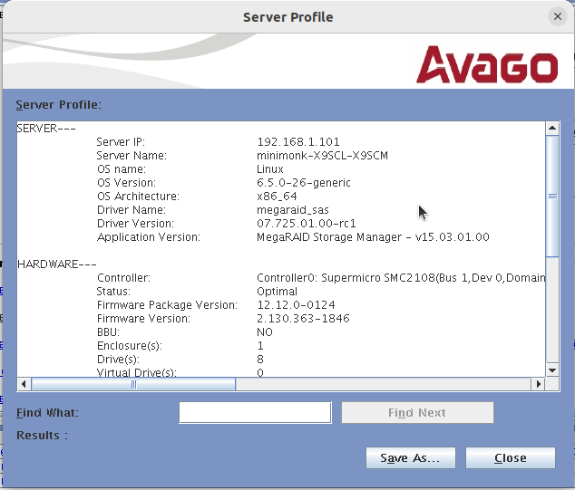Focus the Find What text field
The height and width of the screenshot is (490, 575).
(x=255, y=413)
